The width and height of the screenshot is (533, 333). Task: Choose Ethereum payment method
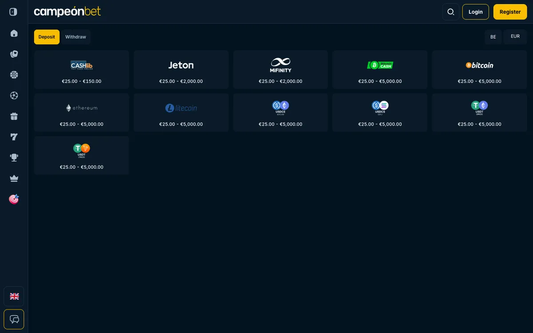tap(82, 113)
